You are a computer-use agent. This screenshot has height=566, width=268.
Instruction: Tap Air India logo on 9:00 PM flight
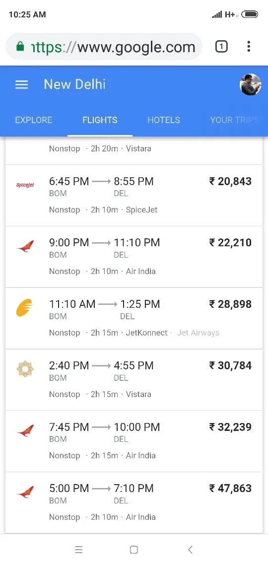25,246
